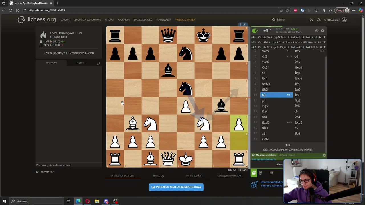This screenshot has width=365, height=205.
Task: Click the engine target/threat icon
Action: [x=317, y=31]
